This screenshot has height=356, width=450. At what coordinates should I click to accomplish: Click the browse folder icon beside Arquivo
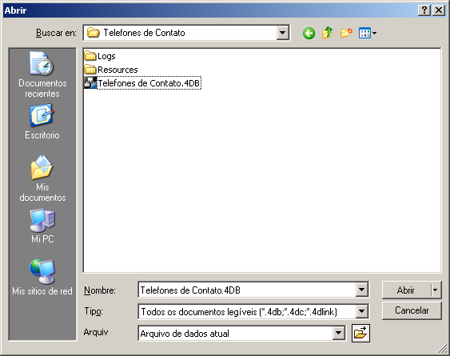[360, 334]
